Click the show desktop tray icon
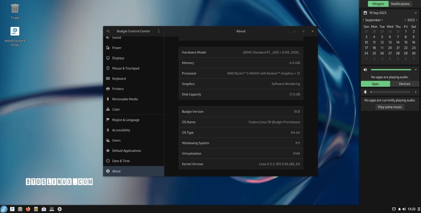 tap(394, 209)
